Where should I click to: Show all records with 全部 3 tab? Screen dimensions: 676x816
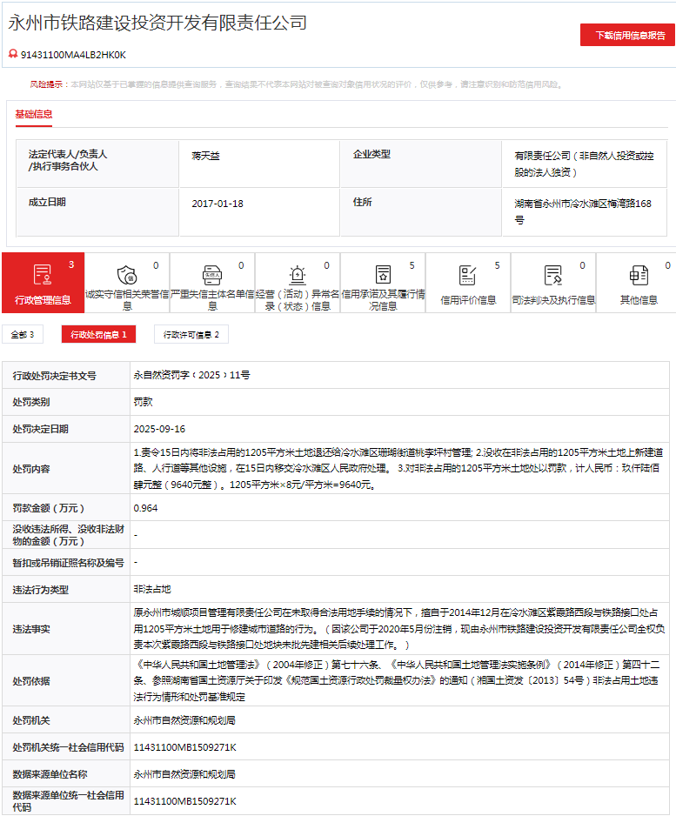tap(22, 335)
